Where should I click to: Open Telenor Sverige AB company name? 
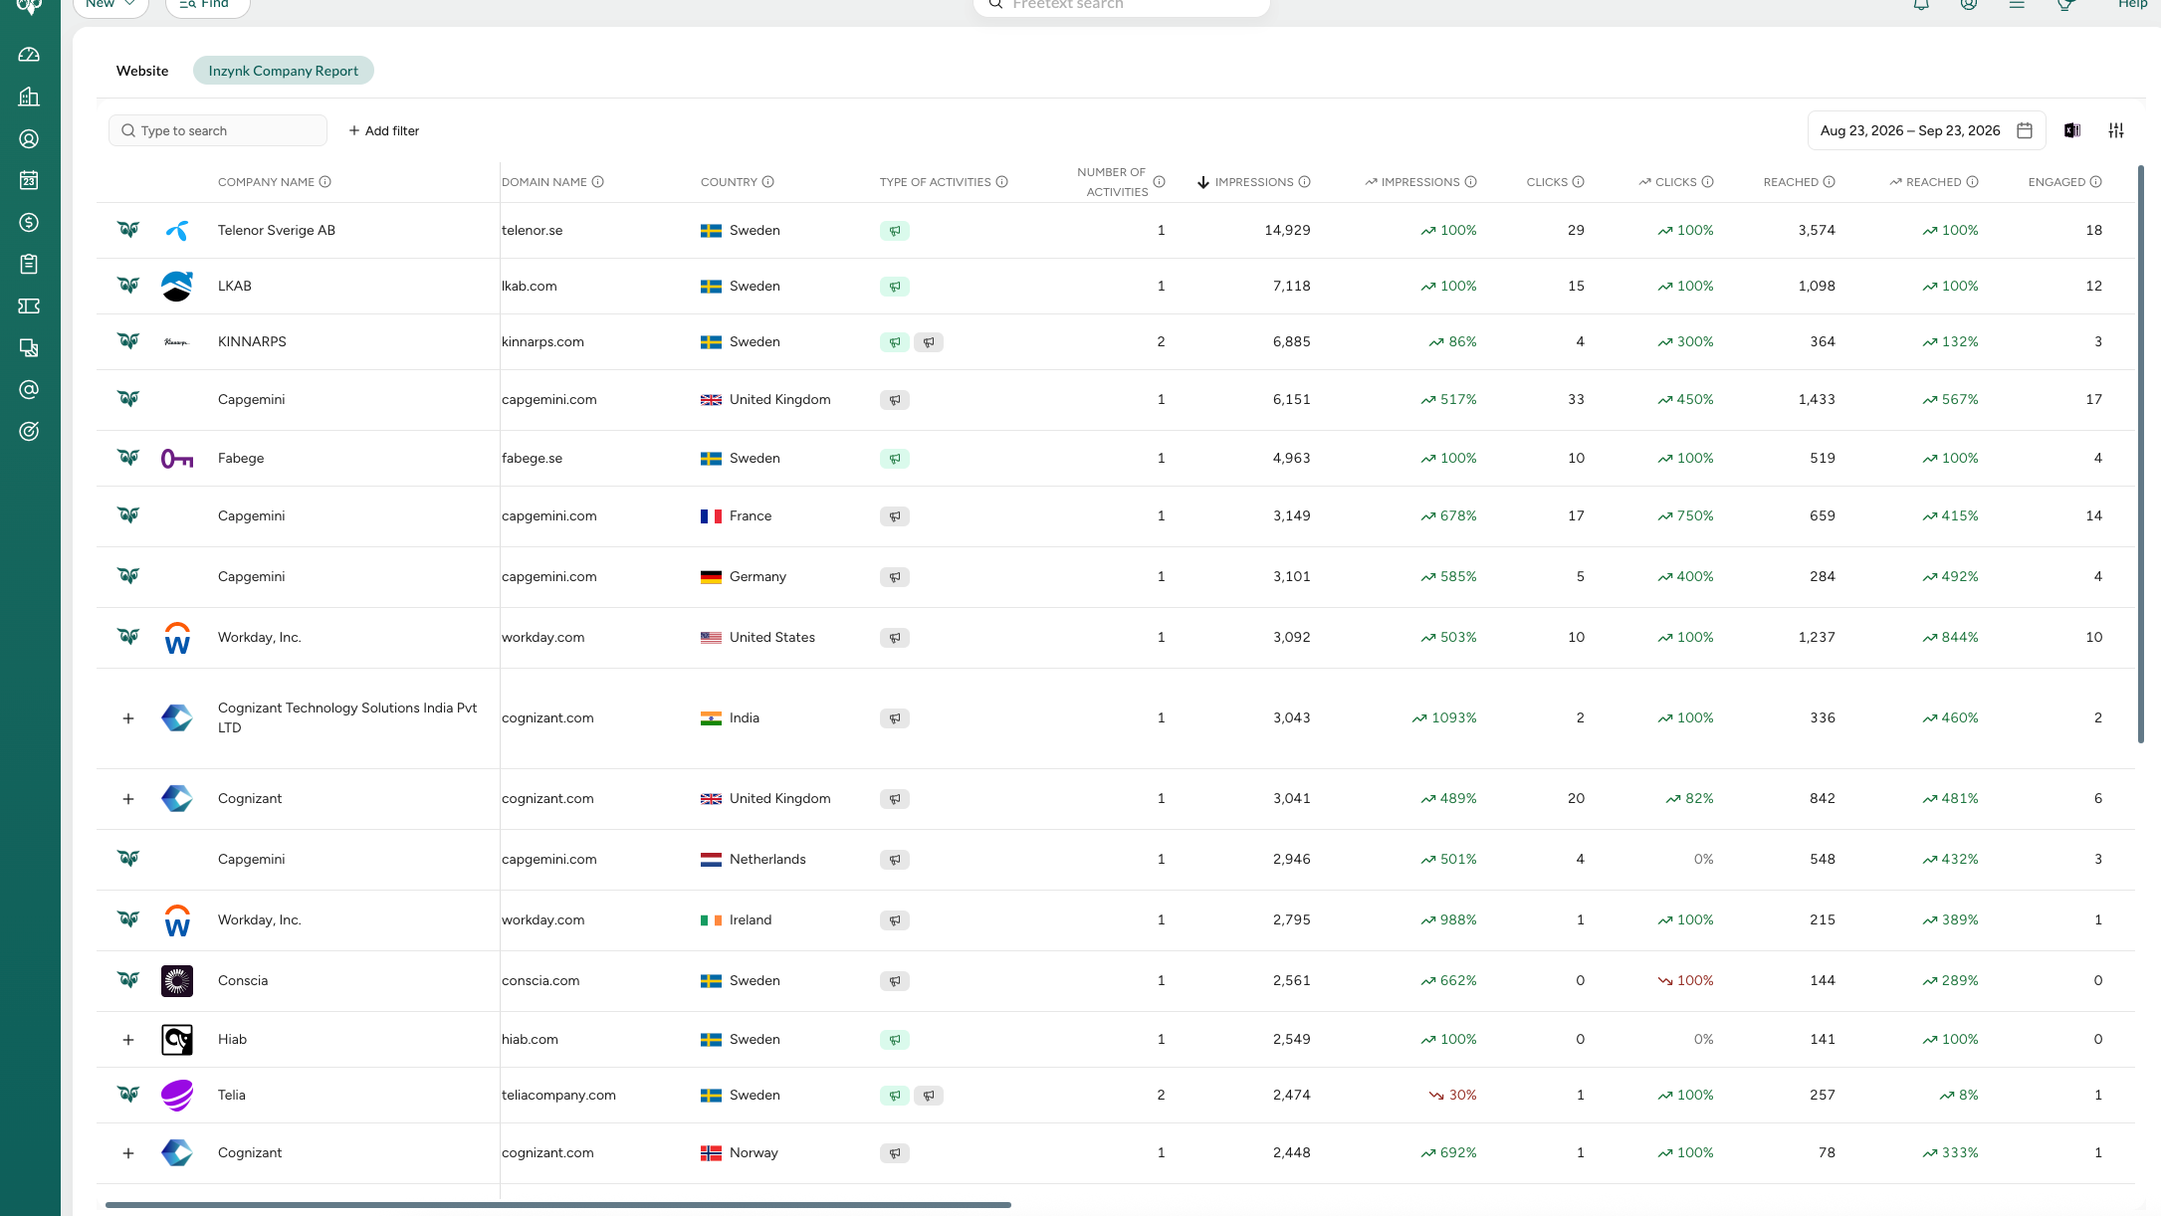coord(277,231)
